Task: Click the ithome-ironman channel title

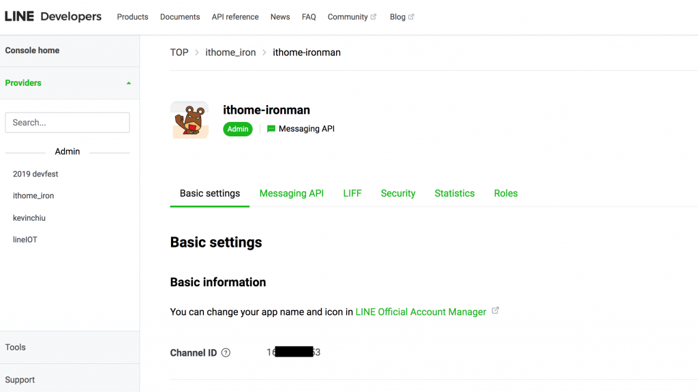Action: click(267, 110)
